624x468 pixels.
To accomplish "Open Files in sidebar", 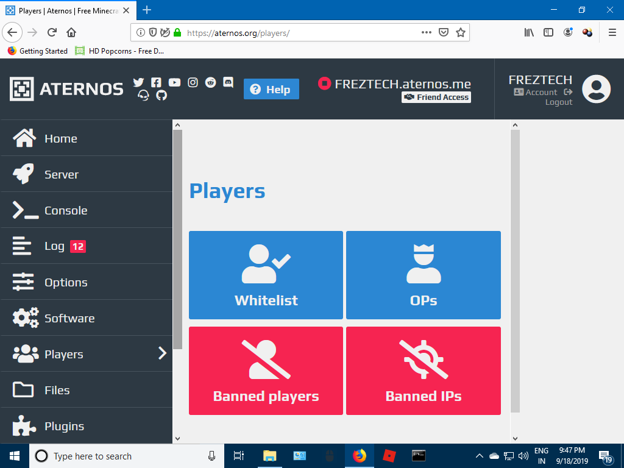I will pos(87,390).
